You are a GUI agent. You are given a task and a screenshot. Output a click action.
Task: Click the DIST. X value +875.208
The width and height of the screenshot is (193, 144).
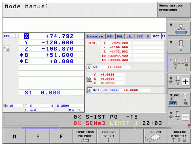120,43
